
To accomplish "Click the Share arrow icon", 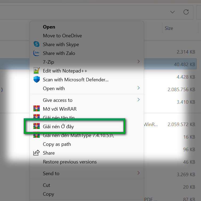I will [x=37, y=153].
